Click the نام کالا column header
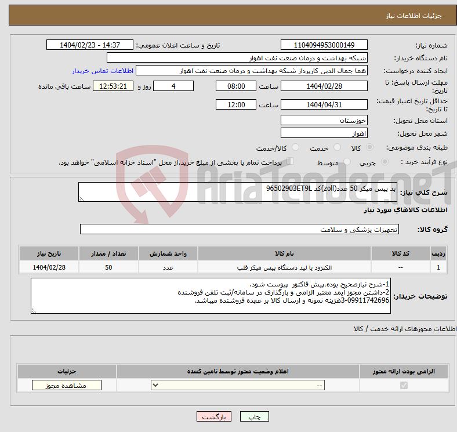This screenshot has height=432, width=457. point(284,253)
